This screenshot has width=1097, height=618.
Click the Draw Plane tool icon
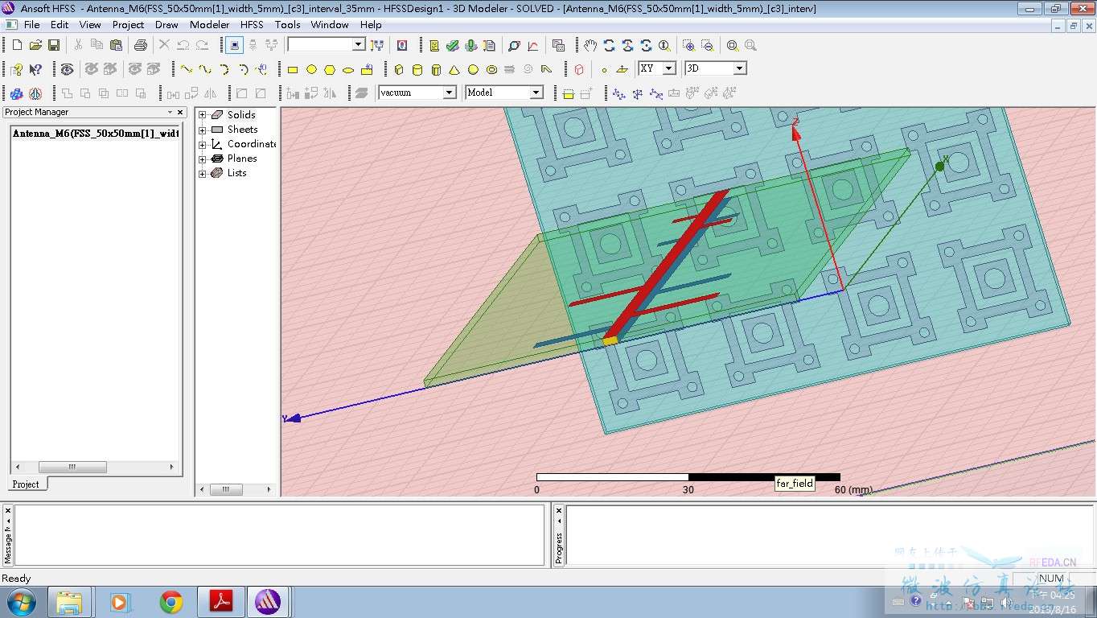point(622,69)
